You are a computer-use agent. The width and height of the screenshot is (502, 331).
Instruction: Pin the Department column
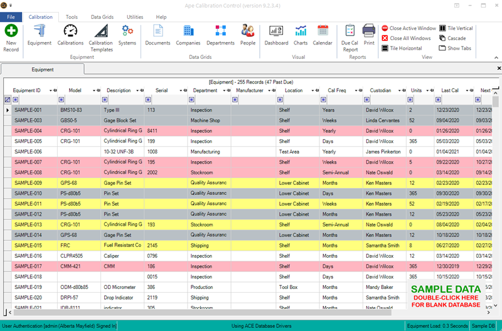click(228, 90)
